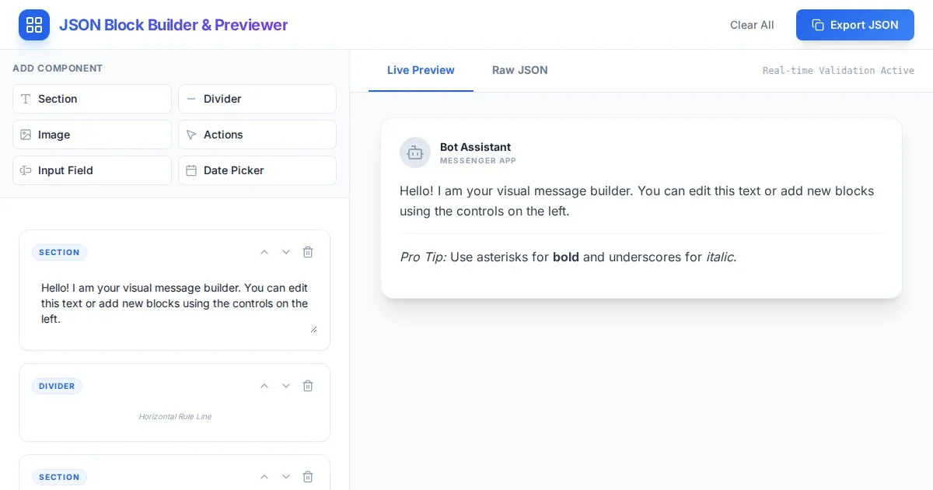Viewport: 933px width, 490px height.
Task: Add an Image component
Action: coord(92,135)
